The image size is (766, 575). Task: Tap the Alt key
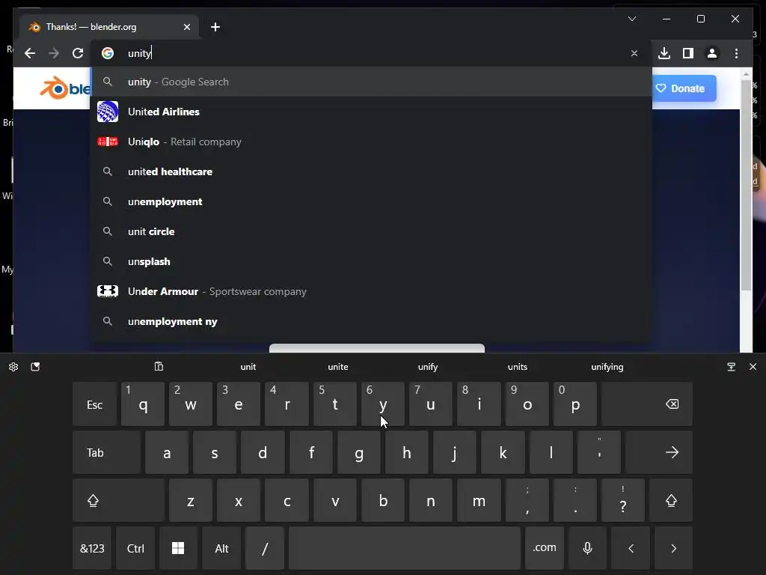(x=221, y=548)
